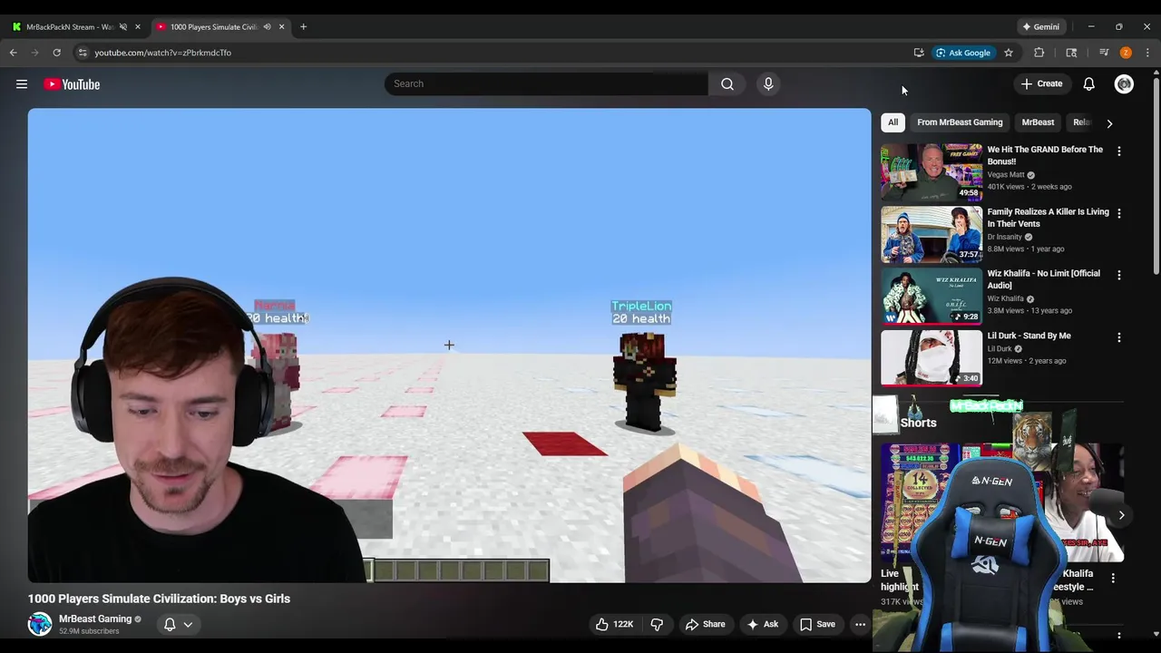Open the browser extensions puzzle icon
This screenshot has height=653, width=1161.
pos(1039,53)
